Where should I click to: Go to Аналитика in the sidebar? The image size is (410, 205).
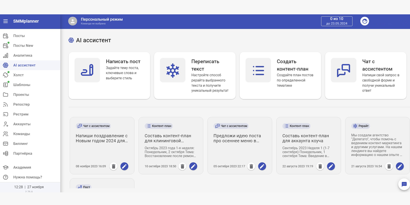[23, 55]
